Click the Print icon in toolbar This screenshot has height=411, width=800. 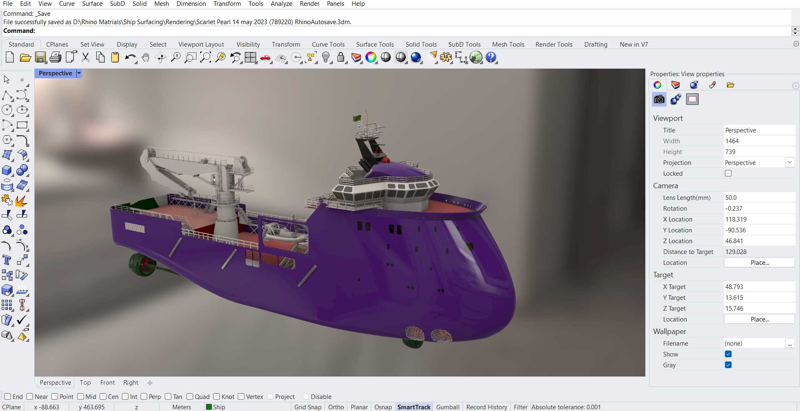(x=55, y=57)
